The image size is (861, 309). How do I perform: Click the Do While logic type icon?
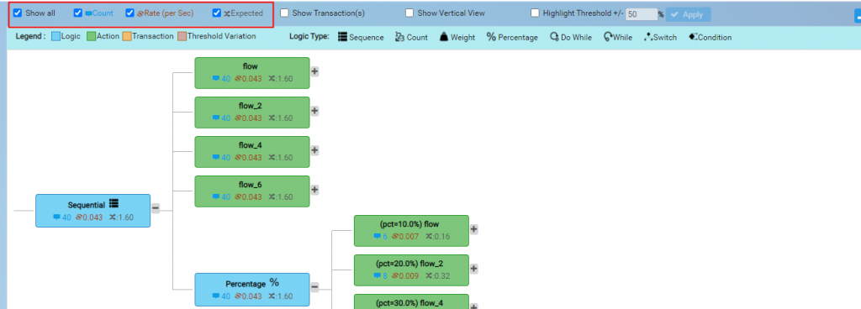click(555, 37)
